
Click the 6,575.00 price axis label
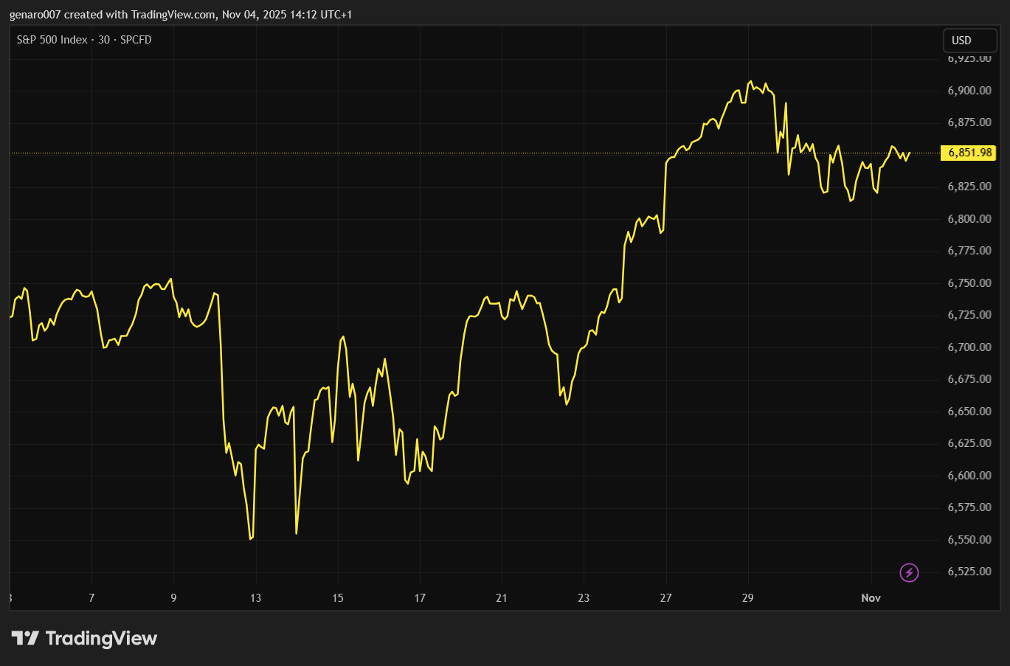click(x=969, y=507)
